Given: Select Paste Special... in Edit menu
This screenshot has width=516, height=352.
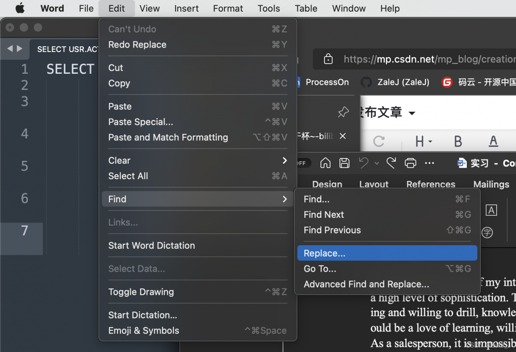Looking at the screenshot, I should [141, 122].
